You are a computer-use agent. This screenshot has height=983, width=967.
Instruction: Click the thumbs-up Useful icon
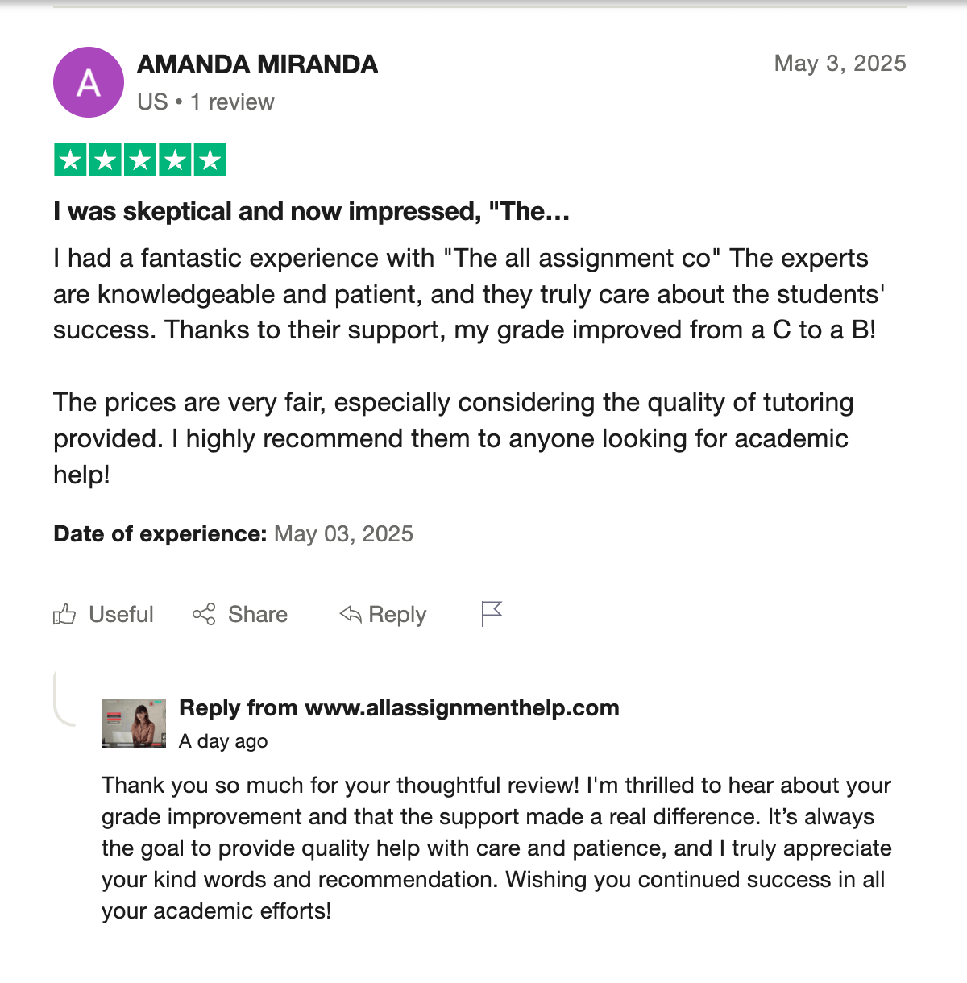pyautogui.click(x=64, y=614)
